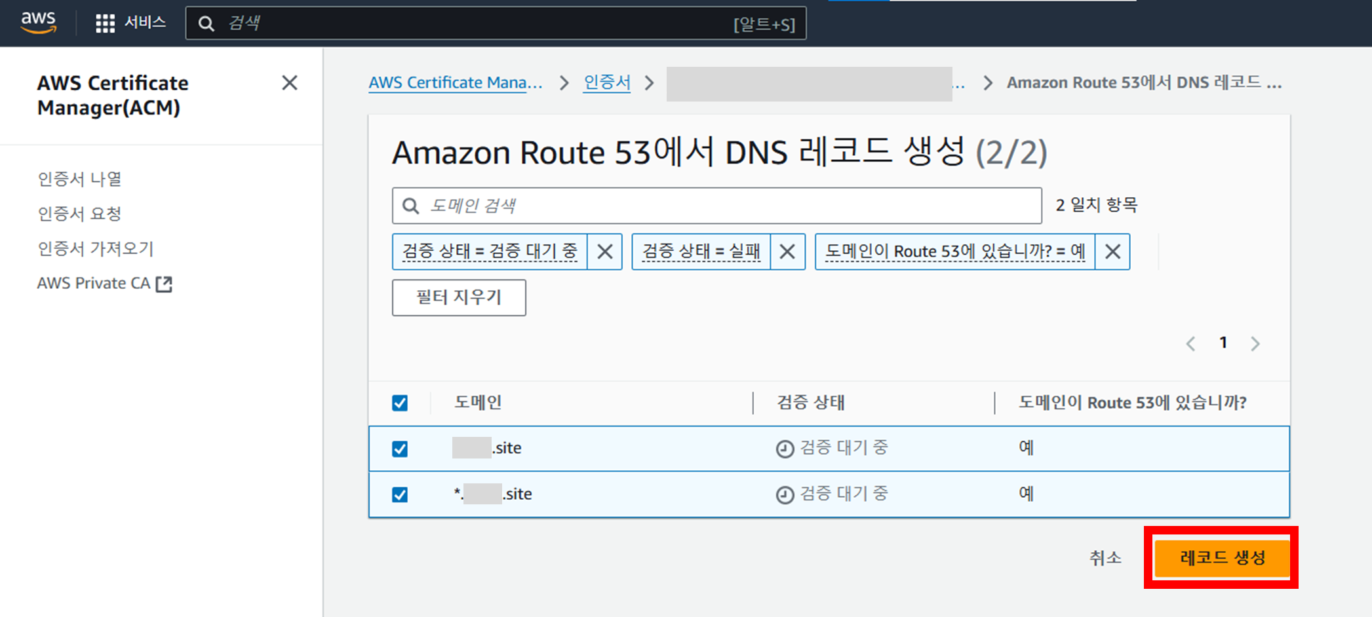1372x617 pixels.
Task: Click the 도메인이 Route 53에 있습니까? column header
Action: (1133, 402)
